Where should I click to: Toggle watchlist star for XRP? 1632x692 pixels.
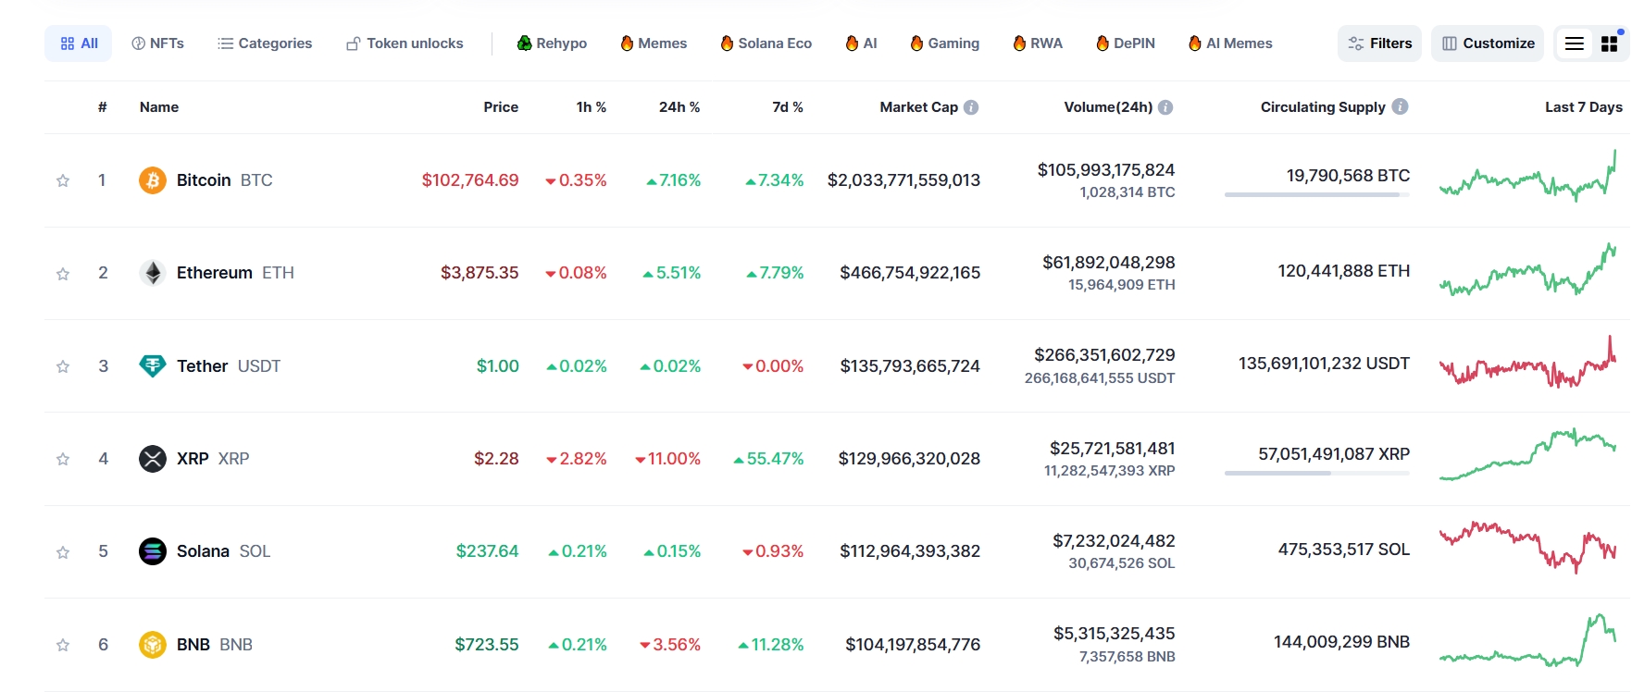click(63, 459)
